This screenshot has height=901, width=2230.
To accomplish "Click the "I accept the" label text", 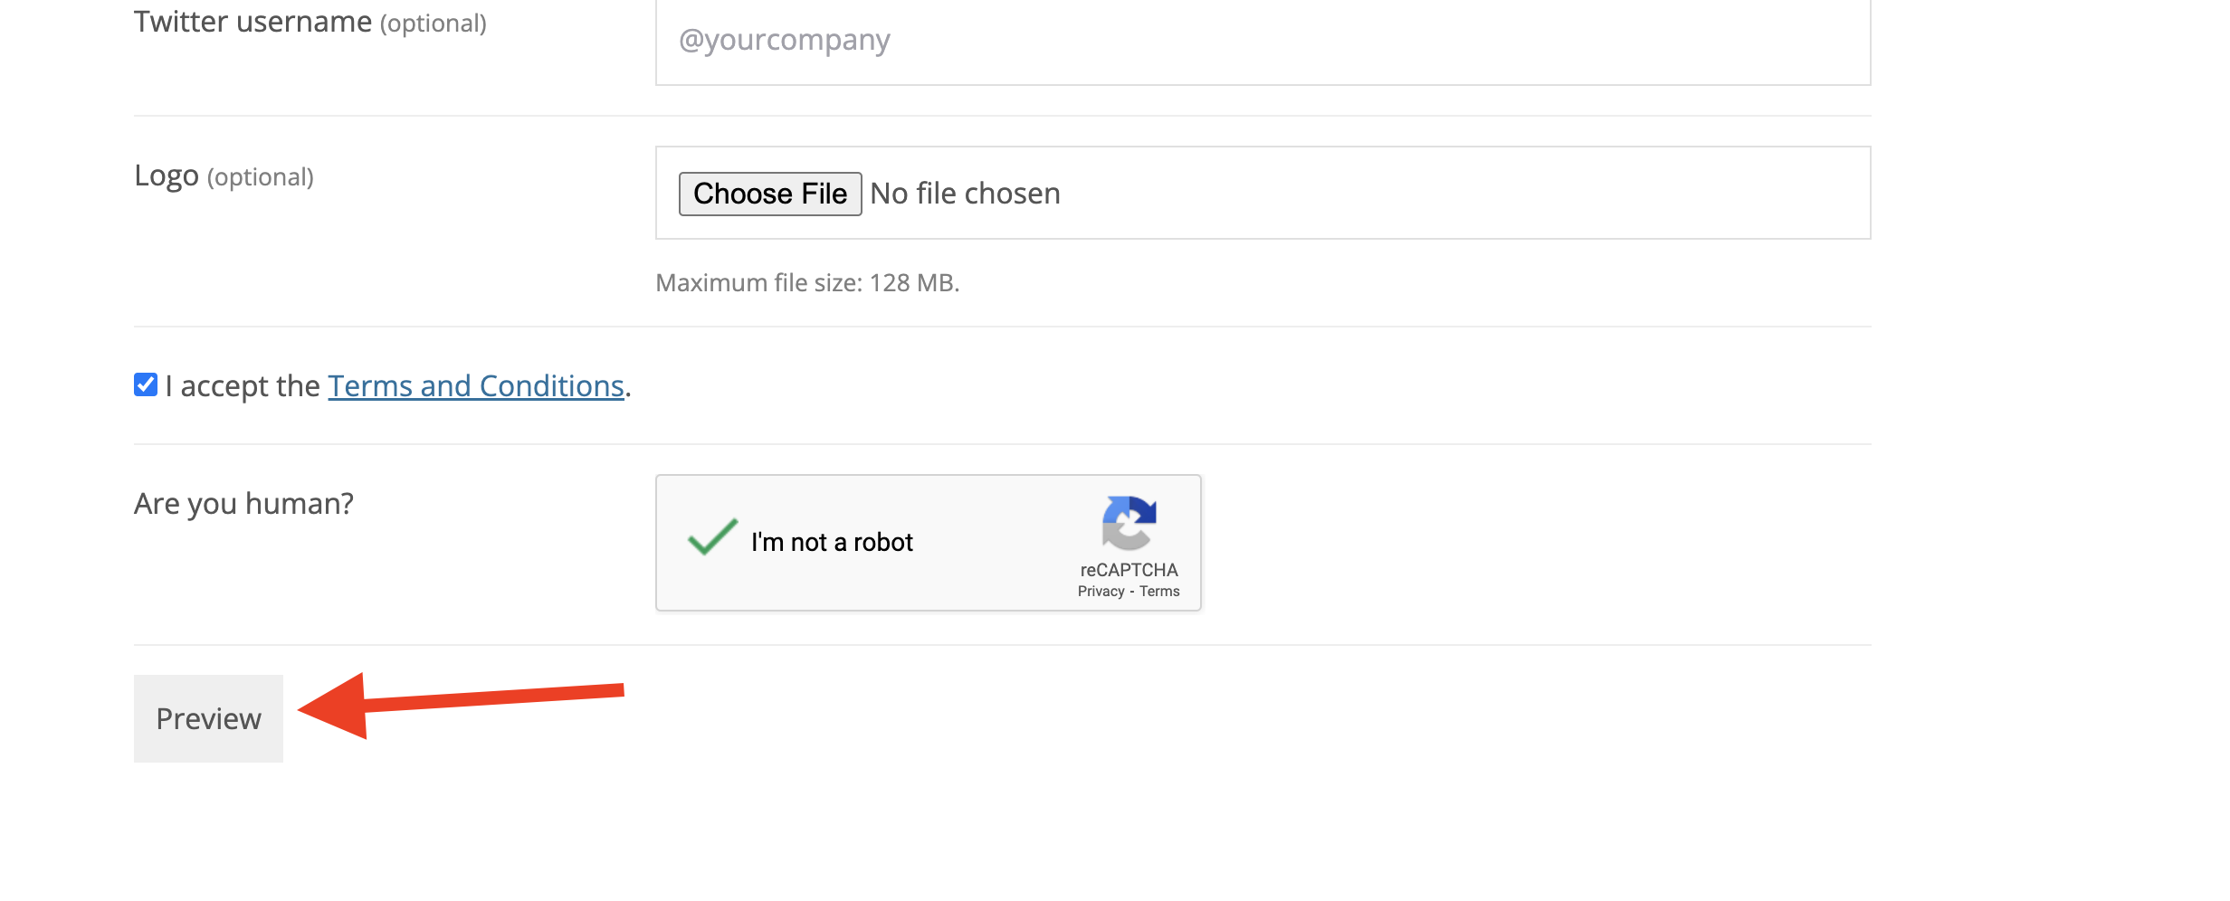I will click(x=243, y=386).
